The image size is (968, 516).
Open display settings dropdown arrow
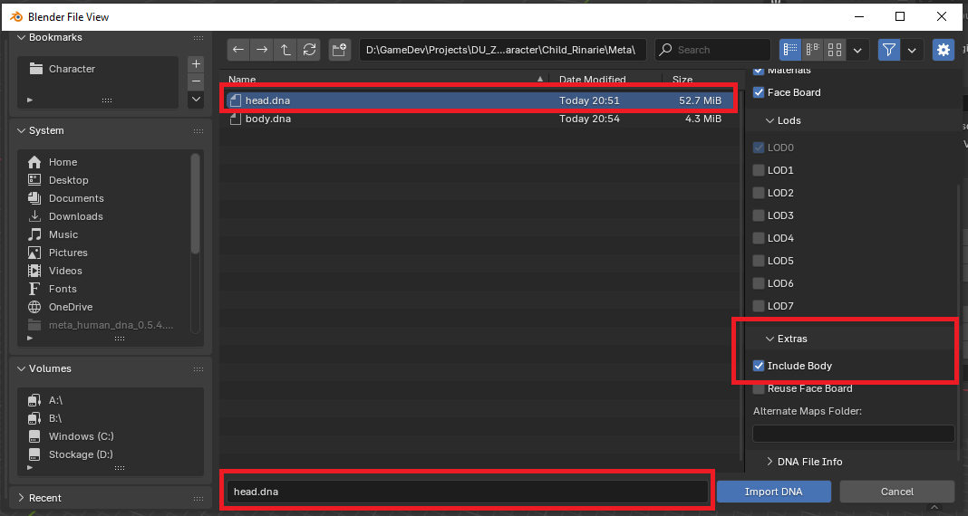[857, 50]
